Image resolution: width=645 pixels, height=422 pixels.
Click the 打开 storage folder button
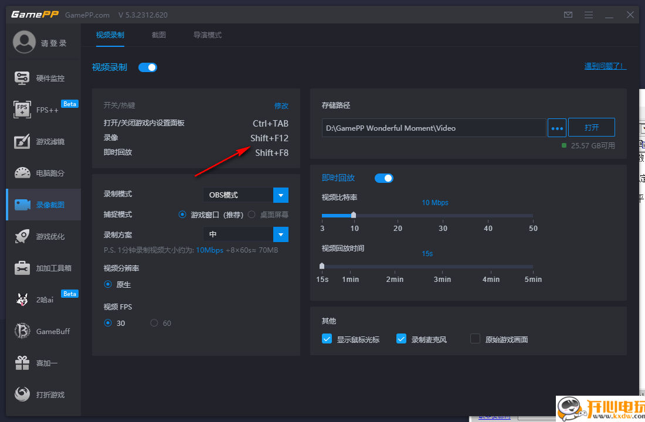[x=592, y=128]
